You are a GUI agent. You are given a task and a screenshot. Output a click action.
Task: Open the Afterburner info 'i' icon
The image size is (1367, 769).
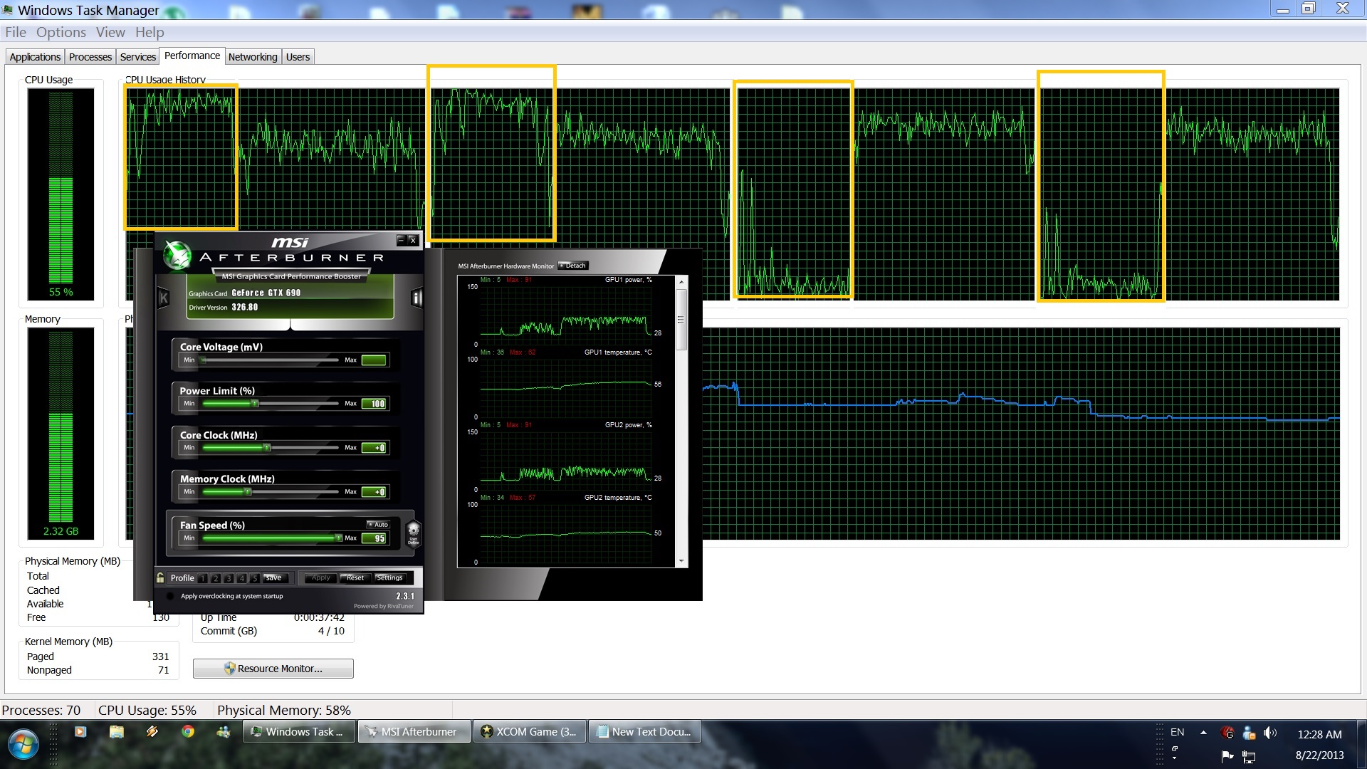pyautogui.click(x=417, y=298)
